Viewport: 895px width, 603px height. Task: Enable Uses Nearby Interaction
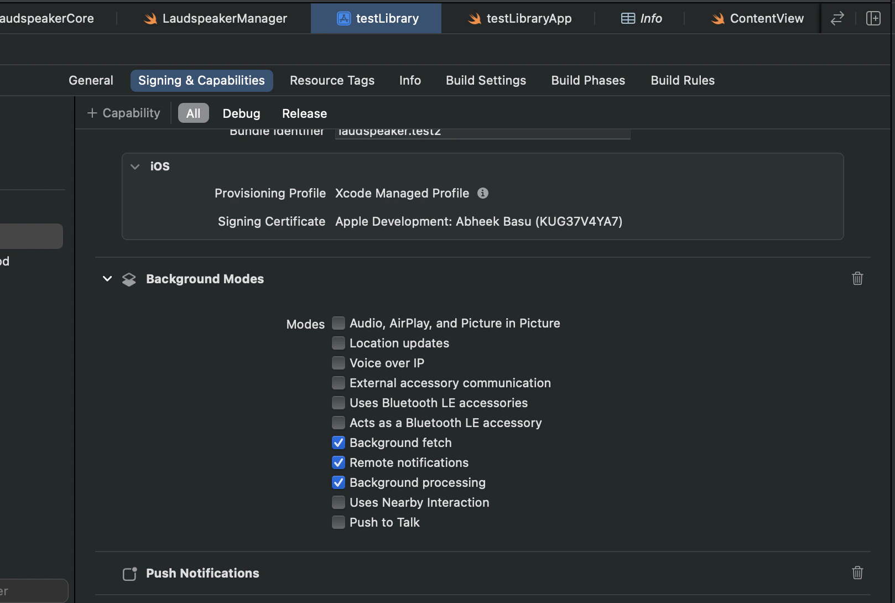click(339, 502)
